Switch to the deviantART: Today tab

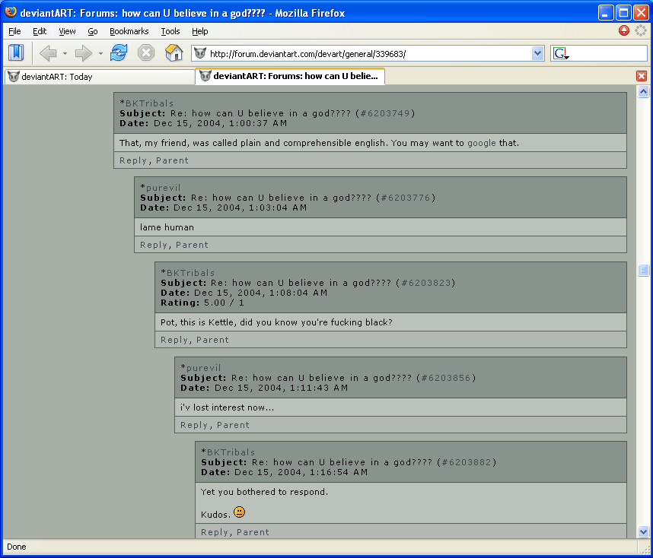(x=99, y=77)
